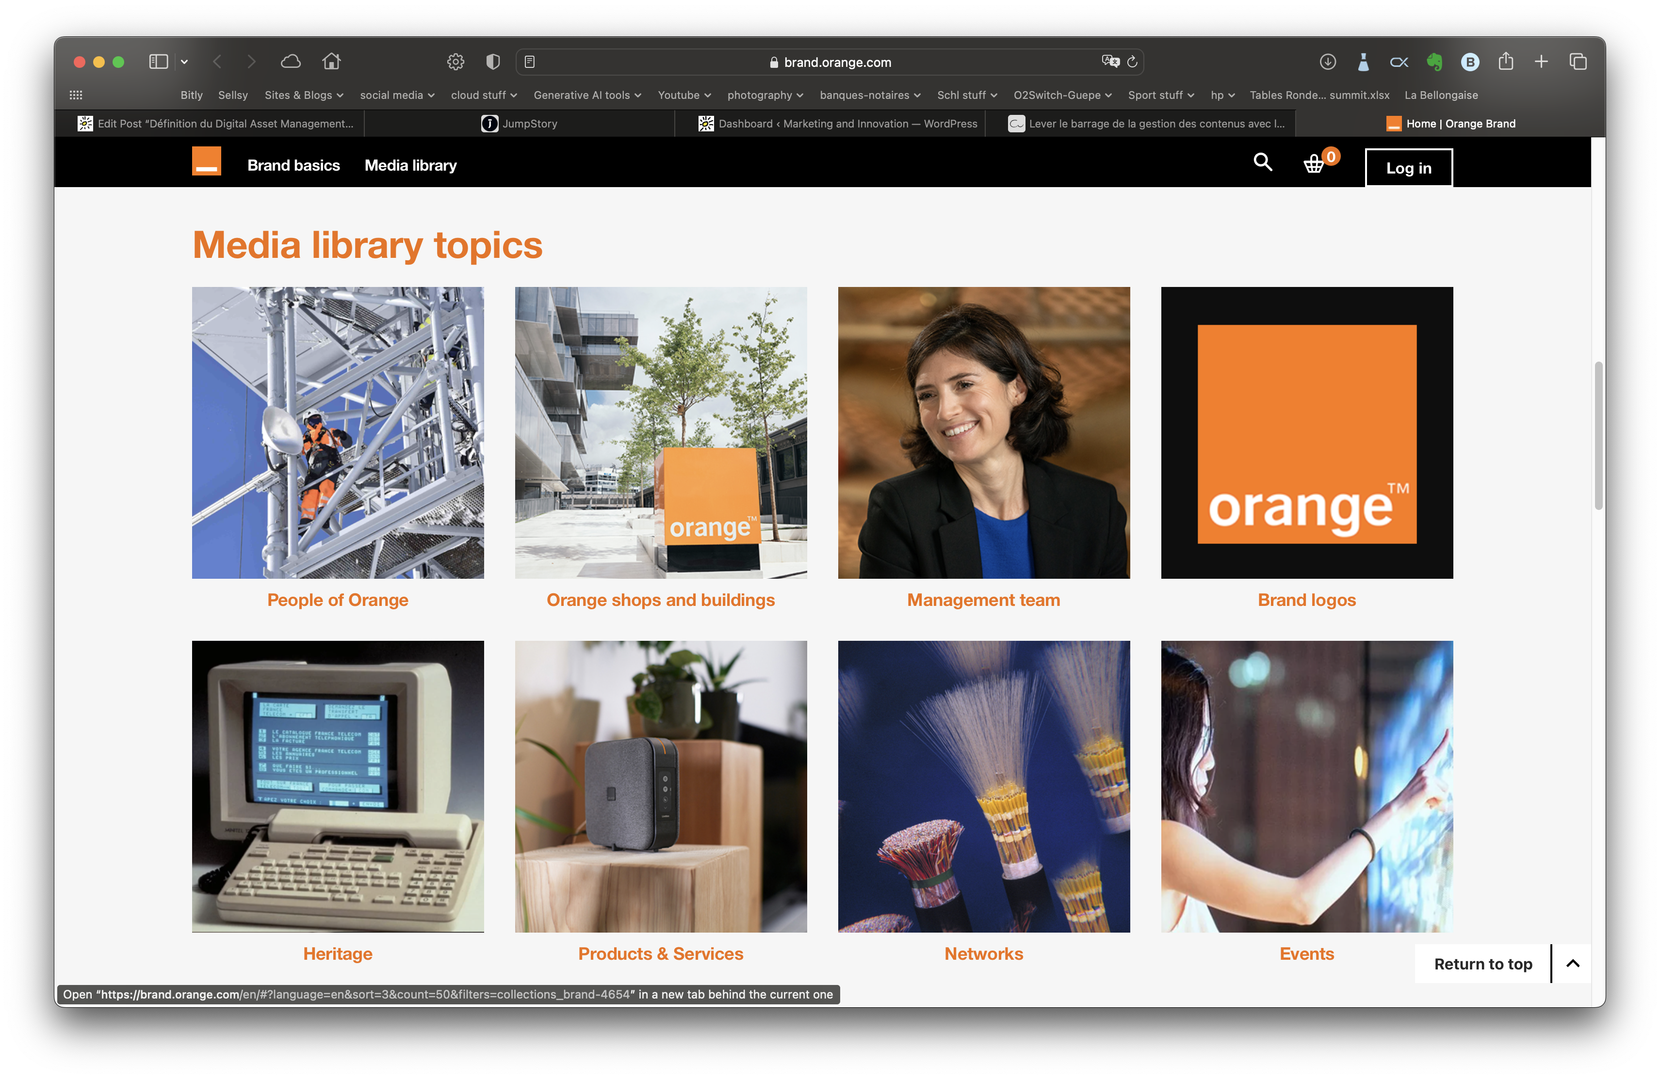The height and width of the screenshot is (1079, 1660).
Task: Open the site search magnifier icon
Action: tap(1262, 162)
